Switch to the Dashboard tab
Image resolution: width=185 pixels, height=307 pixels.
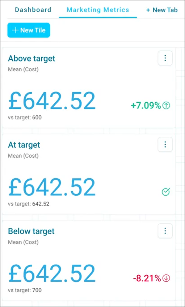pyautogui.click(x=33, y=10)
